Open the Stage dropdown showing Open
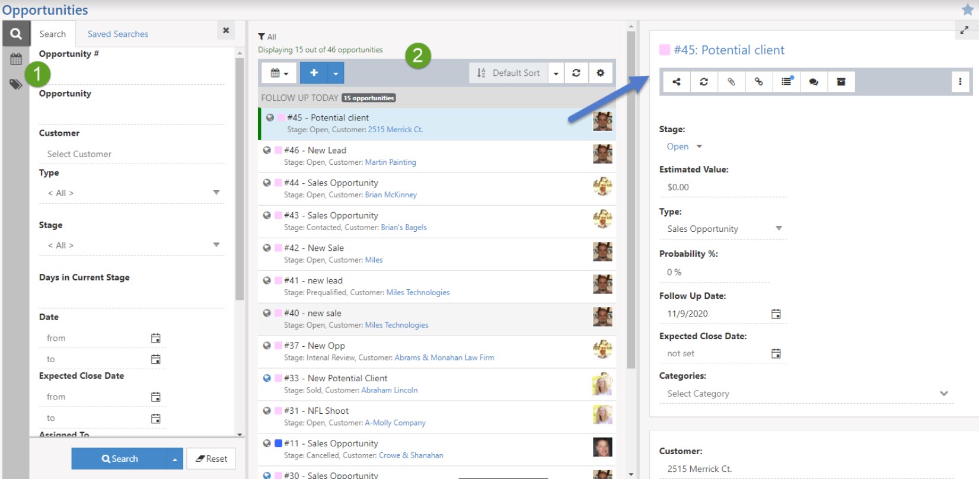 point(684,146)
